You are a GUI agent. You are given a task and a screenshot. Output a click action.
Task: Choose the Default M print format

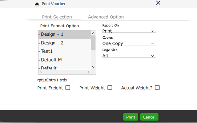[65, 60]
